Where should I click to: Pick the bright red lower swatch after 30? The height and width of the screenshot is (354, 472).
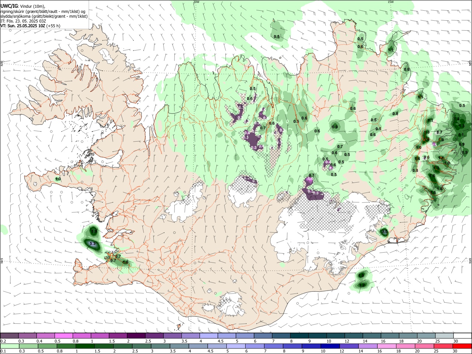click(x=462, y=346)
